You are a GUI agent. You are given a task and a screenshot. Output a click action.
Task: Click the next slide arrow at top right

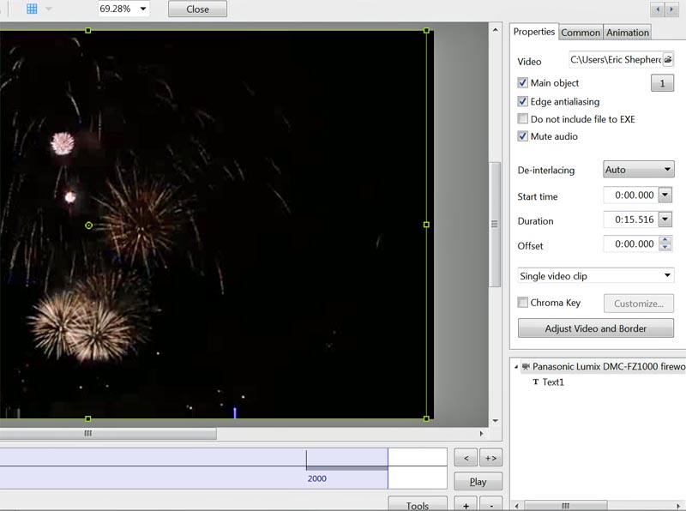pos(673,9)
